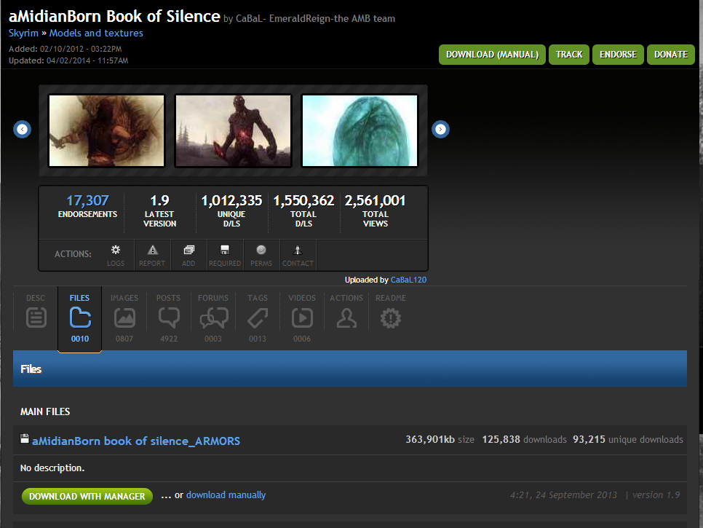Switch to the Images tab
The image size is (703, 528).
click(x=124, y=318)
